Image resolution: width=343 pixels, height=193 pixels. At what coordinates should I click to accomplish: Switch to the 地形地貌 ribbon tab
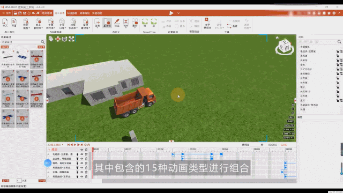[x=47, y=13]
